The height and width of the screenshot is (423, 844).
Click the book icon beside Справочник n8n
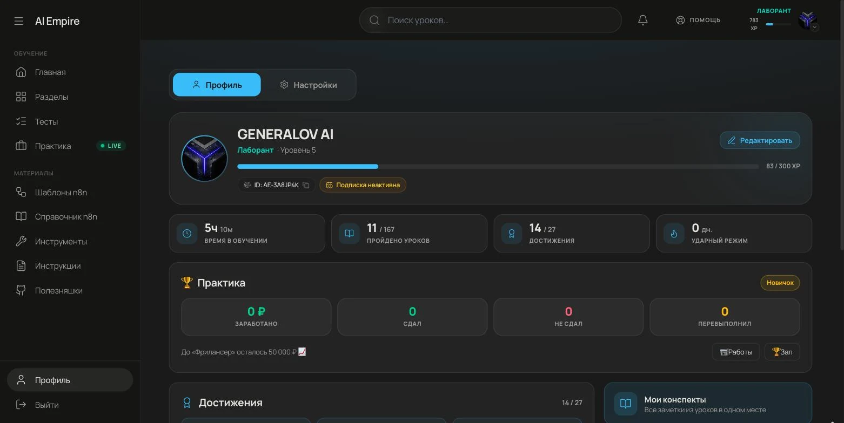21,216
